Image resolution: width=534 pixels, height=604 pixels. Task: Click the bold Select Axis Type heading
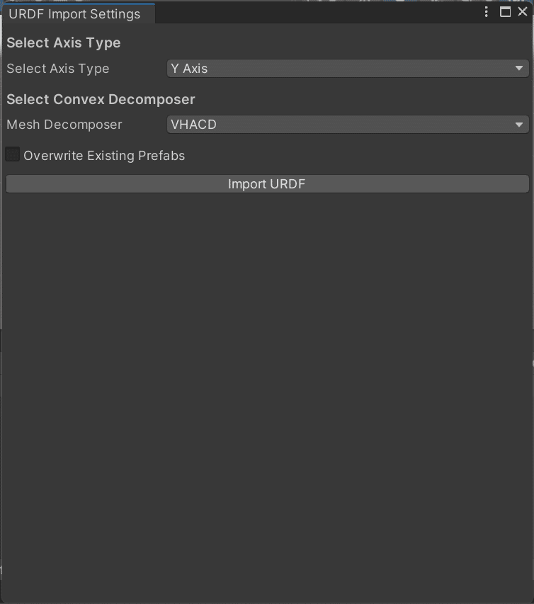(64, 43)
